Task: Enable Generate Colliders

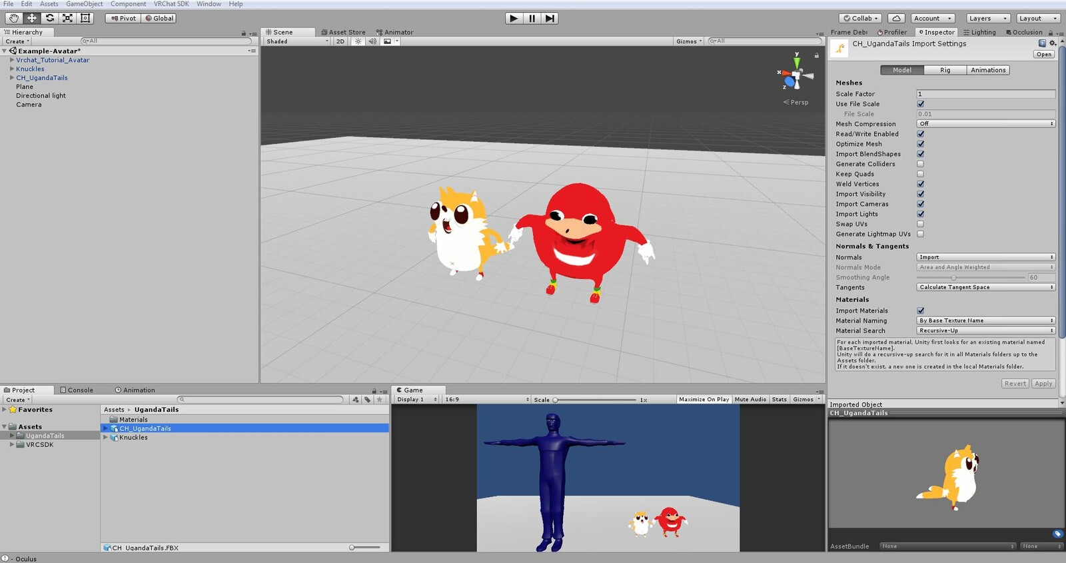Action: coord(921,164)
